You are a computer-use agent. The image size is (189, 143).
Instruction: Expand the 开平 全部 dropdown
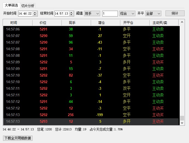point(153,13)
